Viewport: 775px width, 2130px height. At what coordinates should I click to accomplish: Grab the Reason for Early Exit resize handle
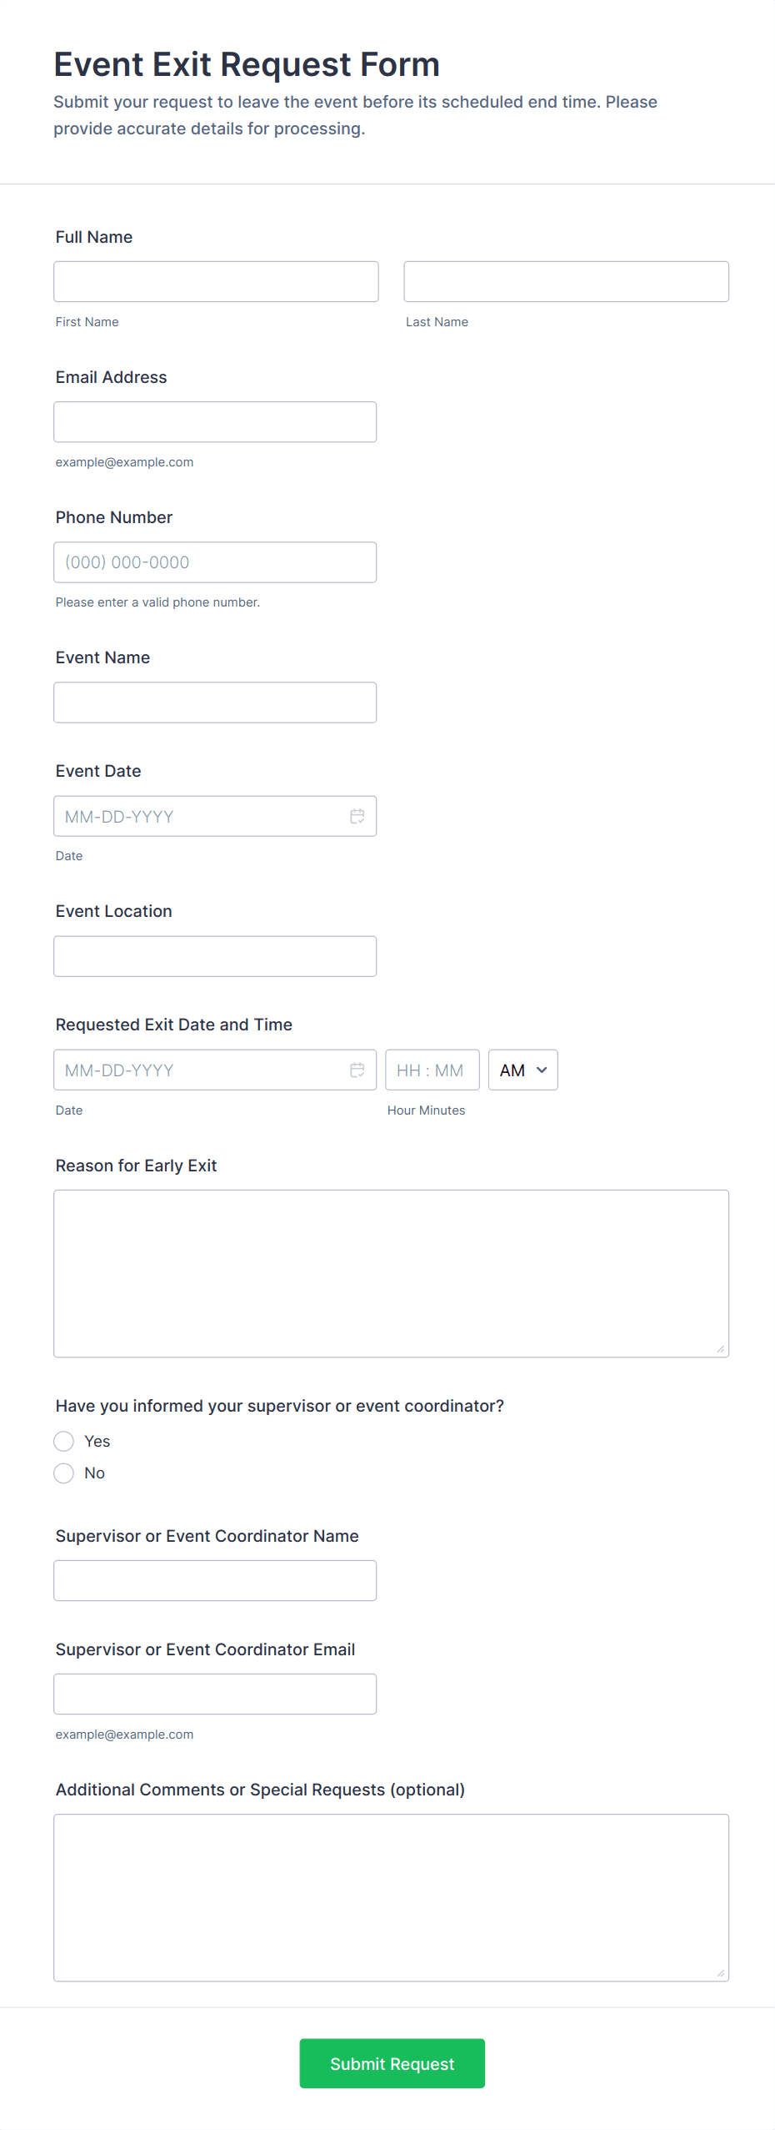(721, 1349)
